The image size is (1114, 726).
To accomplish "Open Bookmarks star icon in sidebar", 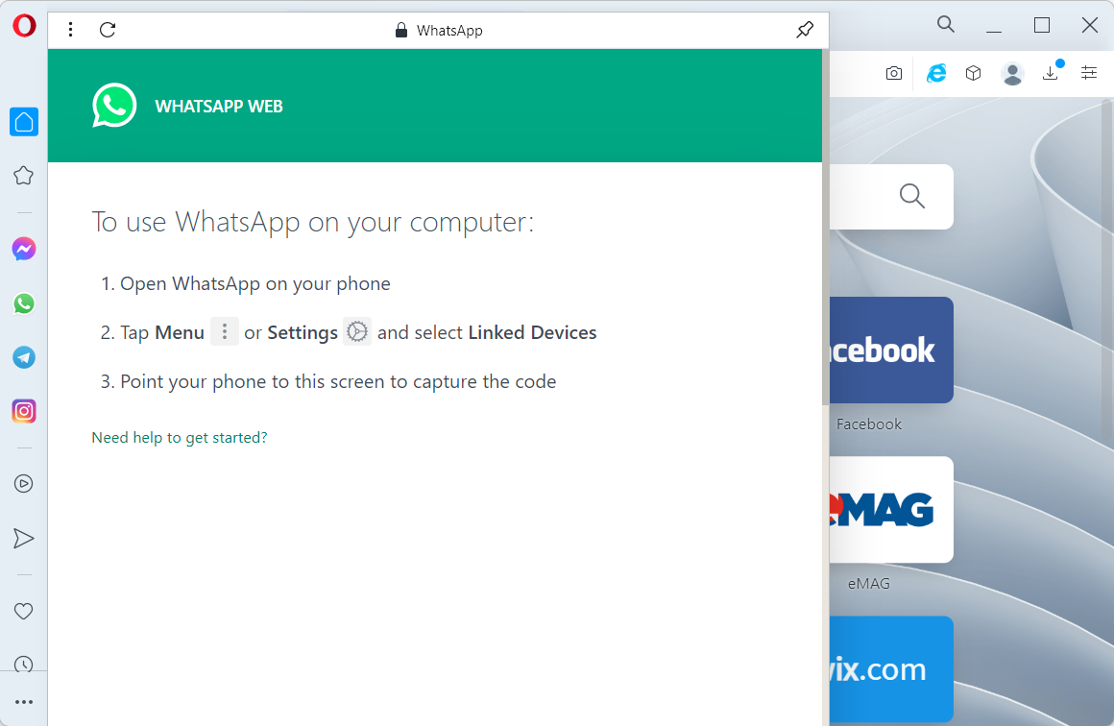I will click(23, 176).
